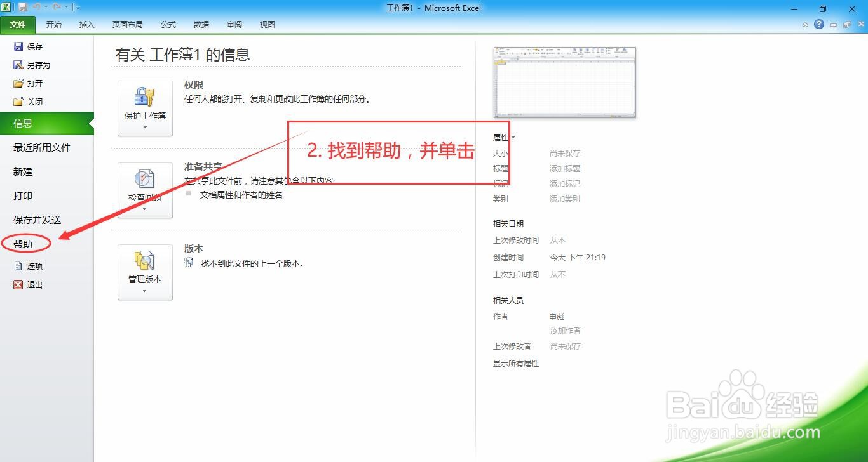Click text 文档属性和作者的姓名
The height and width of the screenshot is (462, 868).
tap(241, 195)
